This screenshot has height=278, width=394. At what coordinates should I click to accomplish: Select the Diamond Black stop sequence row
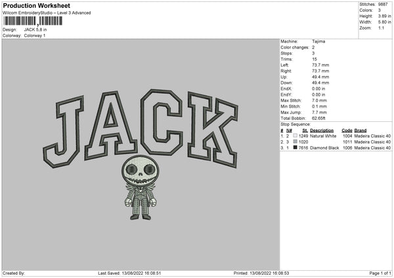coord(335,148)
